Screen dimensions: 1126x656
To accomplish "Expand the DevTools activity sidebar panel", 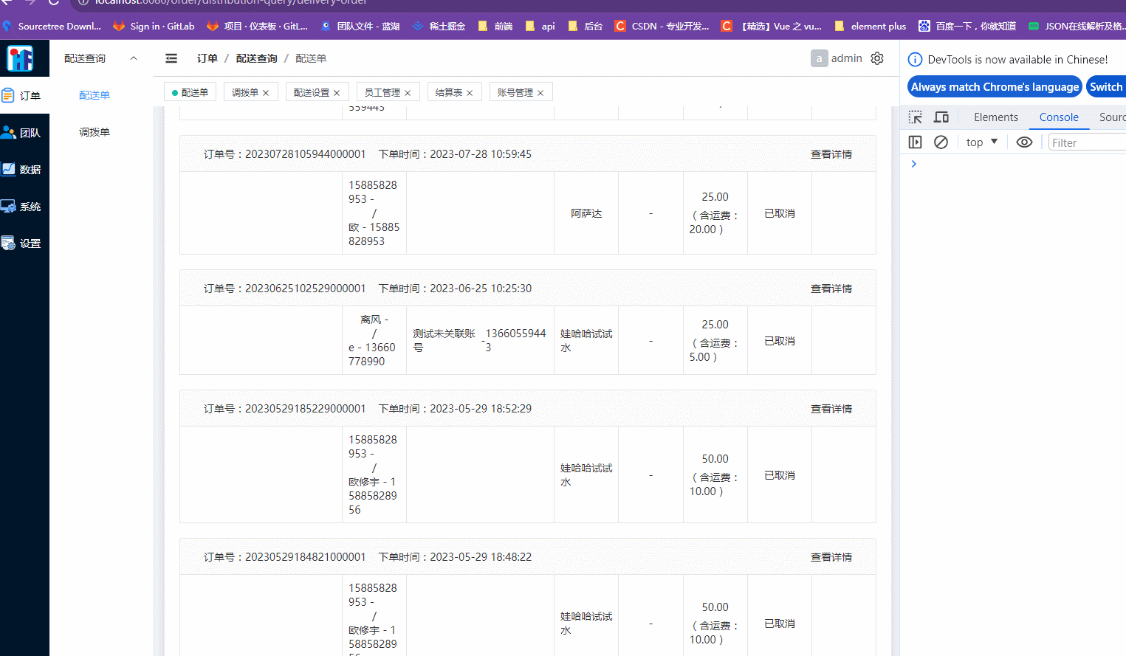I will [x=915, y=142].
